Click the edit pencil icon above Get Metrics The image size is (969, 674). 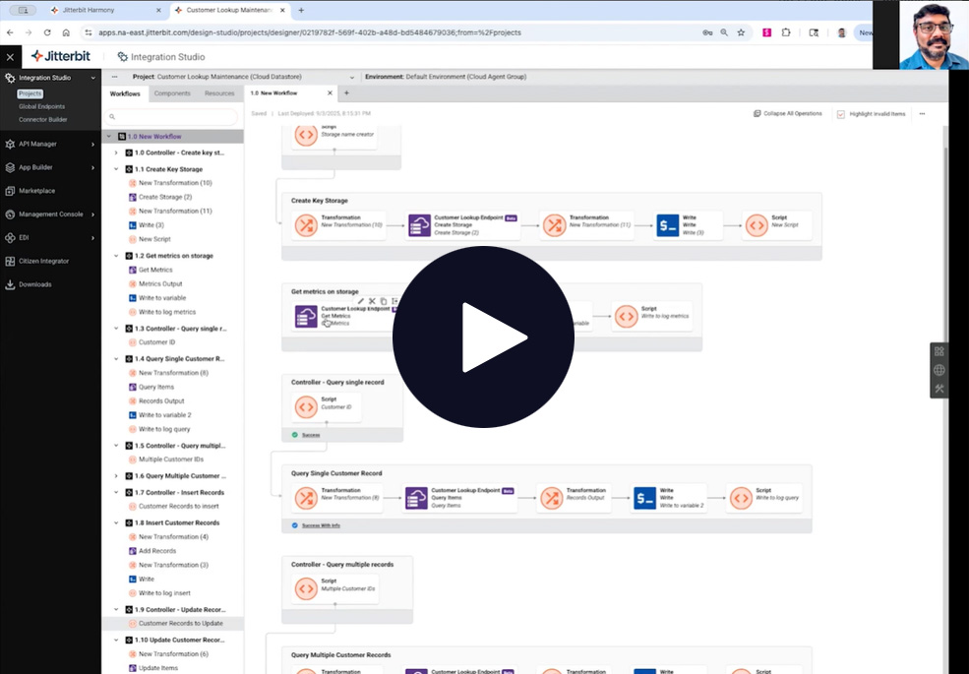[360, 301]
